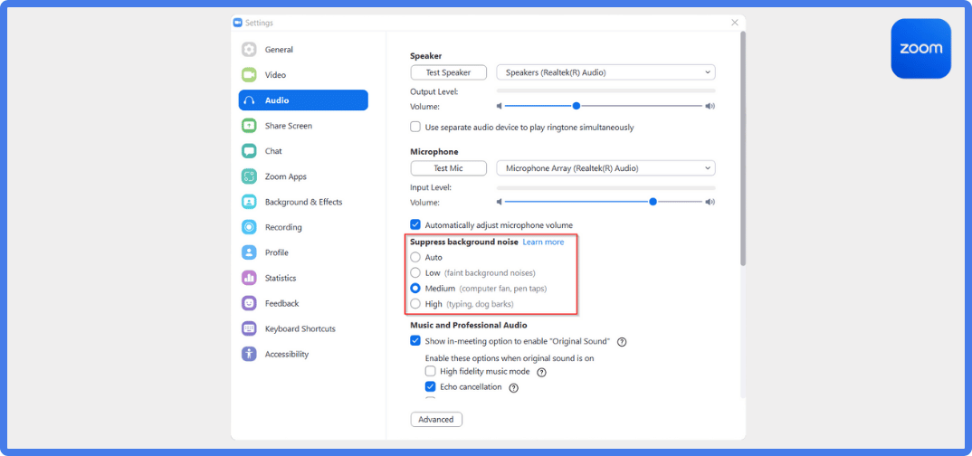The image size is (972, 456).
Task: Click the Audio headphones icon
Action: pos(249,100)
